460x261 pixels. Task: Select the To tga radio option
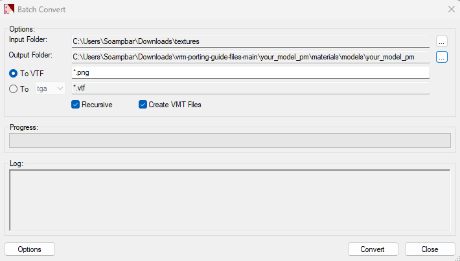coord(14,89)
